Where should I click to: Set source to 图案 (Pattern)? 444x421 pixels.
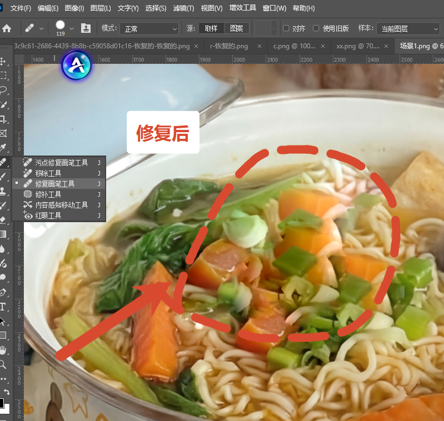pyautogui.click(x=237, y=28)
